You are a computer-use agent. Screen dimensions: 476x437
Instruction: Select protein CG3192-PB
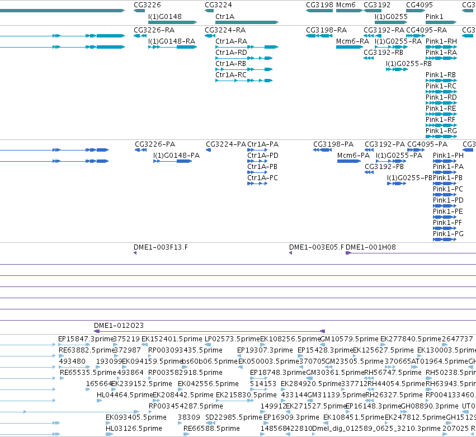coord(384,167)
